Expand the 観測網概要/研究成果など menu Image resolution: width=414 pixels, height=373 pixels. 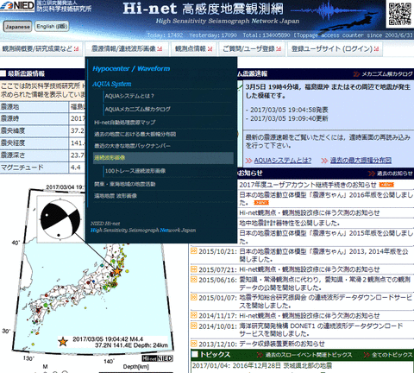[41, 48]
